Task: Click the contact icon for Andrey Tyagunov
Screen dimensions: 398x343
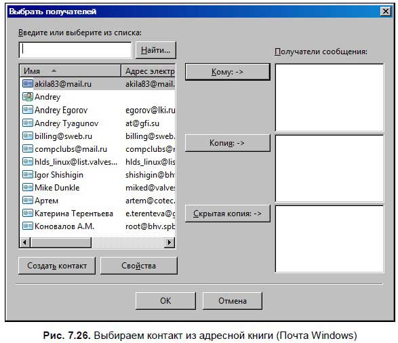Action: (27, 123)
